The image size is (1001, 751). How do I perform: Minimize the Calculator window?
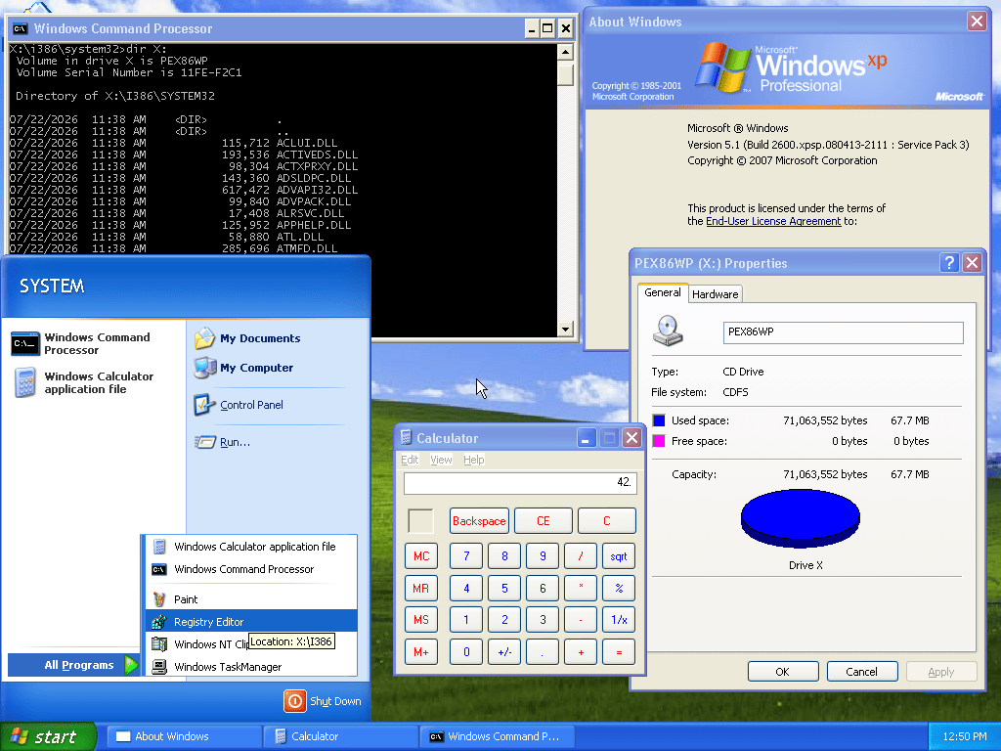pyautogui.click(x=587, y=438)
